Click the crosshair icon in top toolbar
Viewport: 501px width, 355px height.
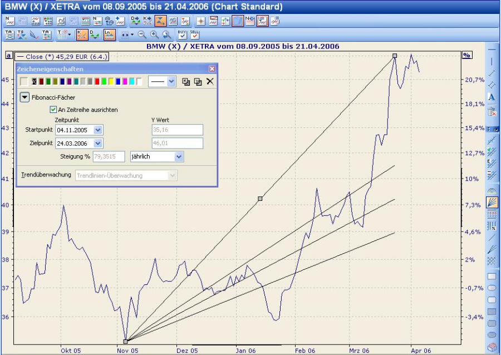tap(201, 21)
